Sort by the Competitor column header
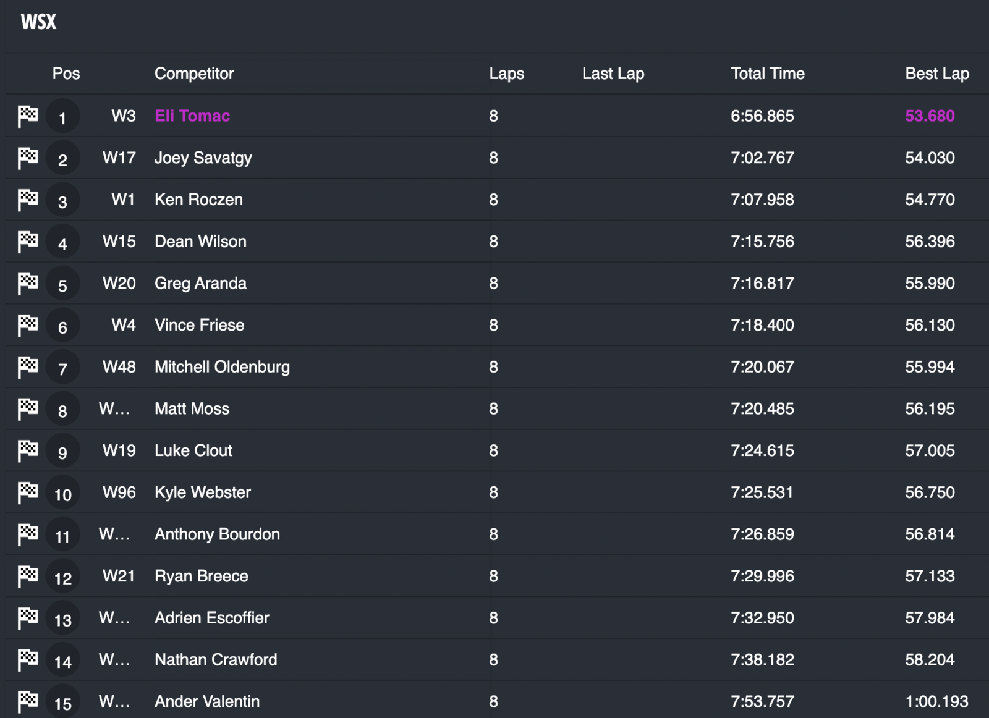Image resolution: width=989 pixels, height=718 pixels. point(194,74)
